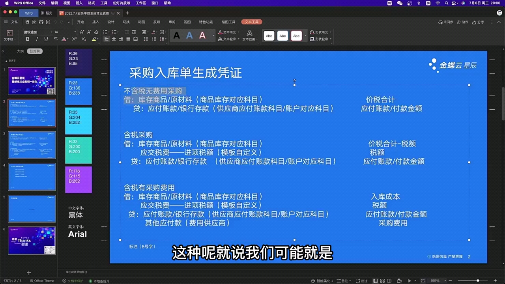
Task: Start slideshow playback from status bar
Action: [410, 281]
